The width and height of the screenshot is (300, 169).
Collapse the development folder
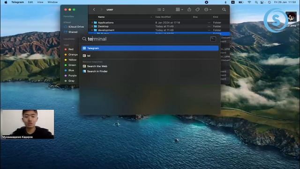(x=92, y=30)
